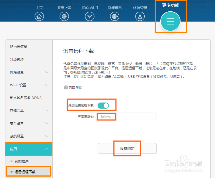215x178 pixels.
Task: Collapse the 应用 section chevron
Action: pos(47,149)
